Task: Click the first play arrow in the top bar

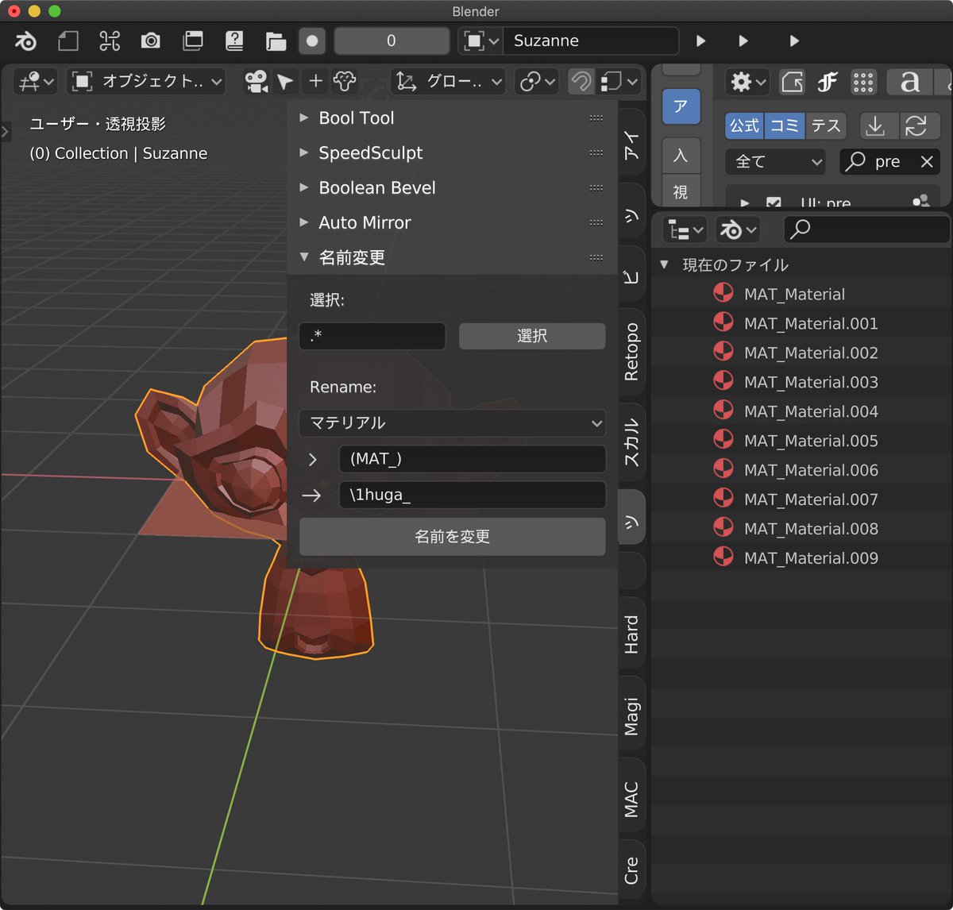Action: (x=700, y=40)
